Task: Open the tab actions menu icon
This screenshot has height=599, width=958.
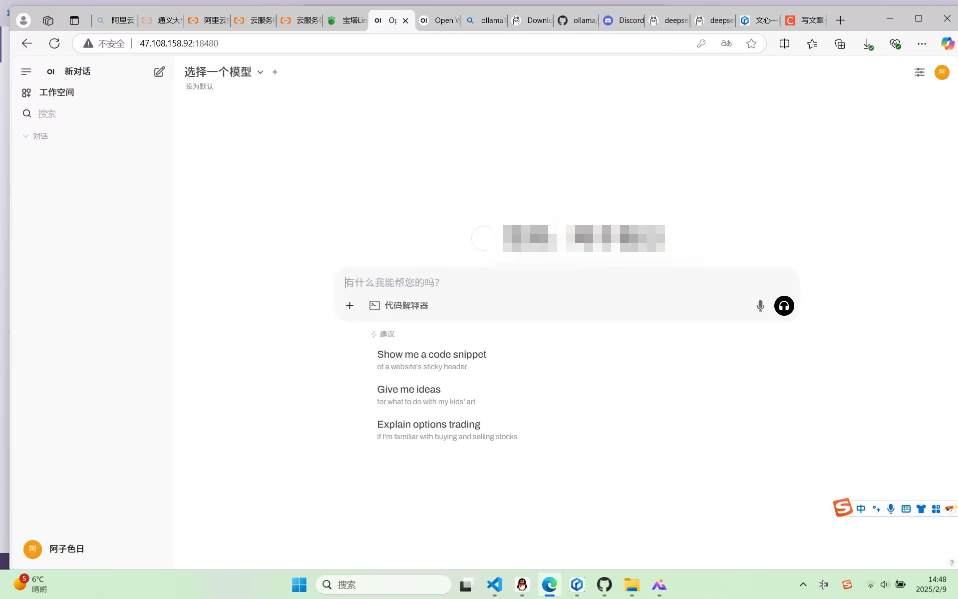Action: (x=74, y=20)
